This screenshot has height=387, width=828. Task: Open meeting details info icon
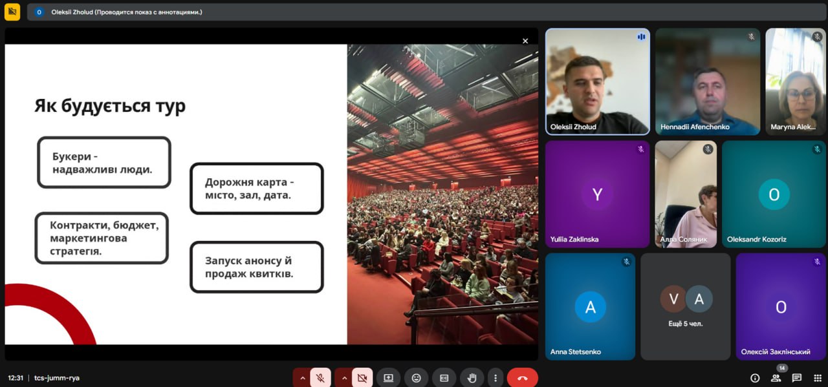click(x=755, y=378)
